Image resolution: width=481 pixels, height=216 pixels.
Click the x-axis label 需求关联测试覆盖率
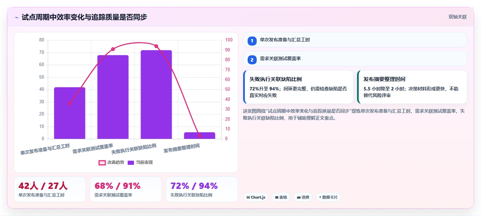pyautogui.click(x=93, y=149)
